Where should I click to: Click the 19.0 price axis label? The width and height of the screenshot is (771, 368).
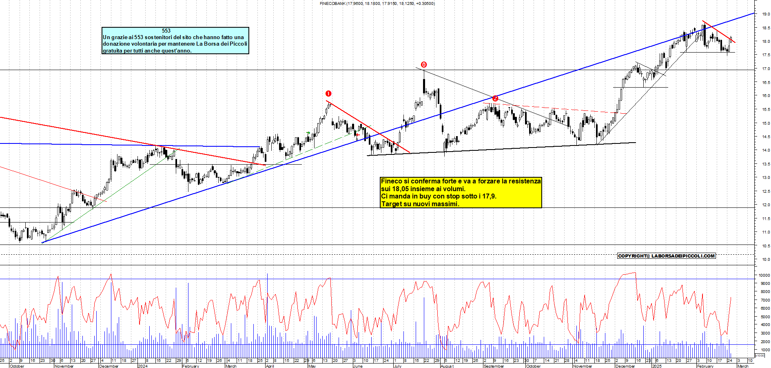tap(766, 14)
